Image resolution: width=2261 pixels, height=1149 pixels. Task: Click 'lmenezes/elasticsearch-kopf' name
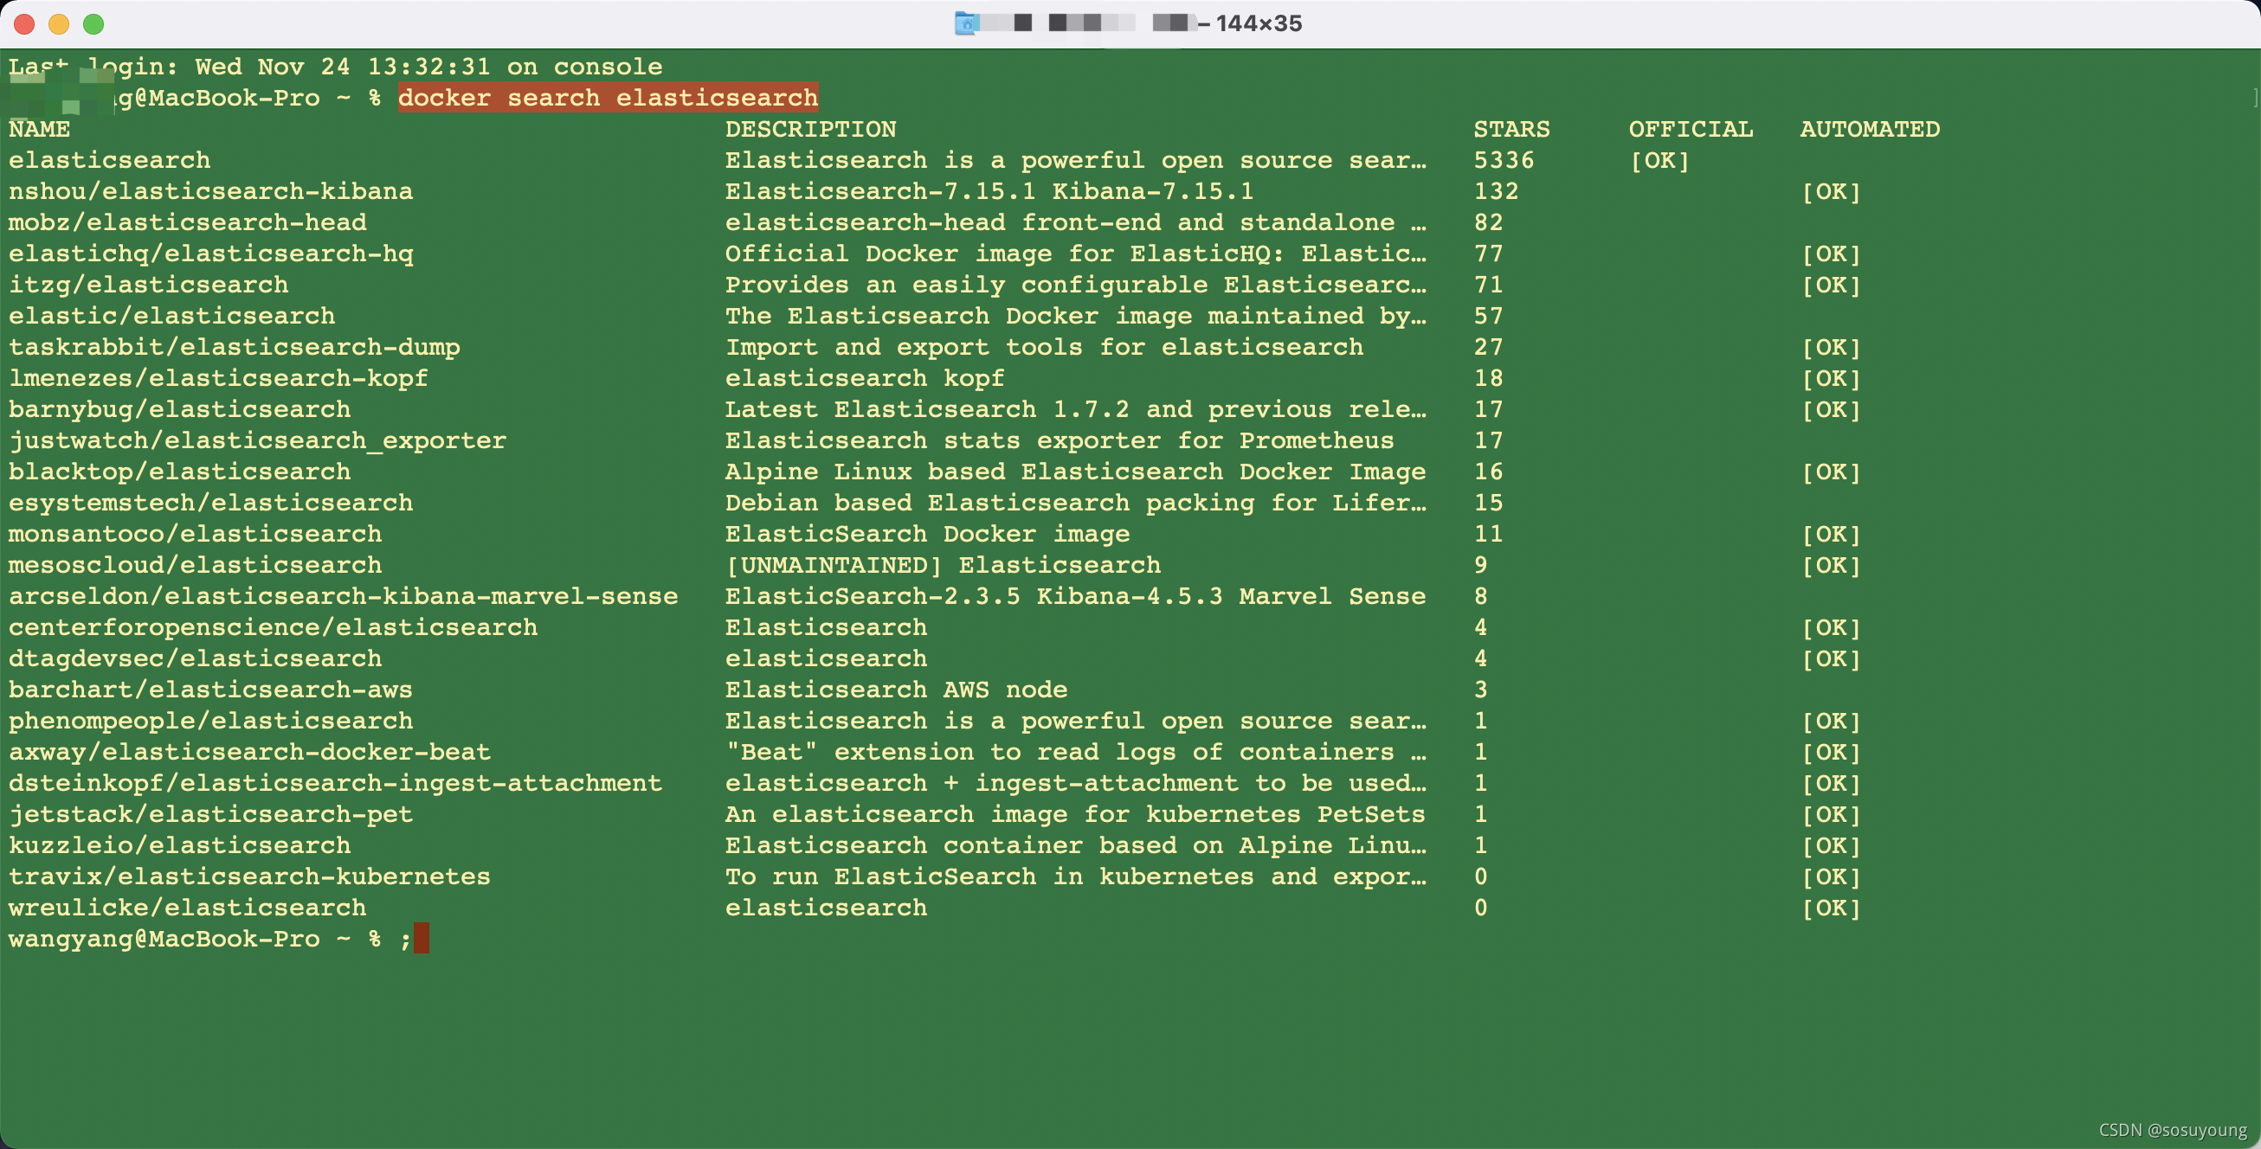pyautogui.click(x=218, y=378)
